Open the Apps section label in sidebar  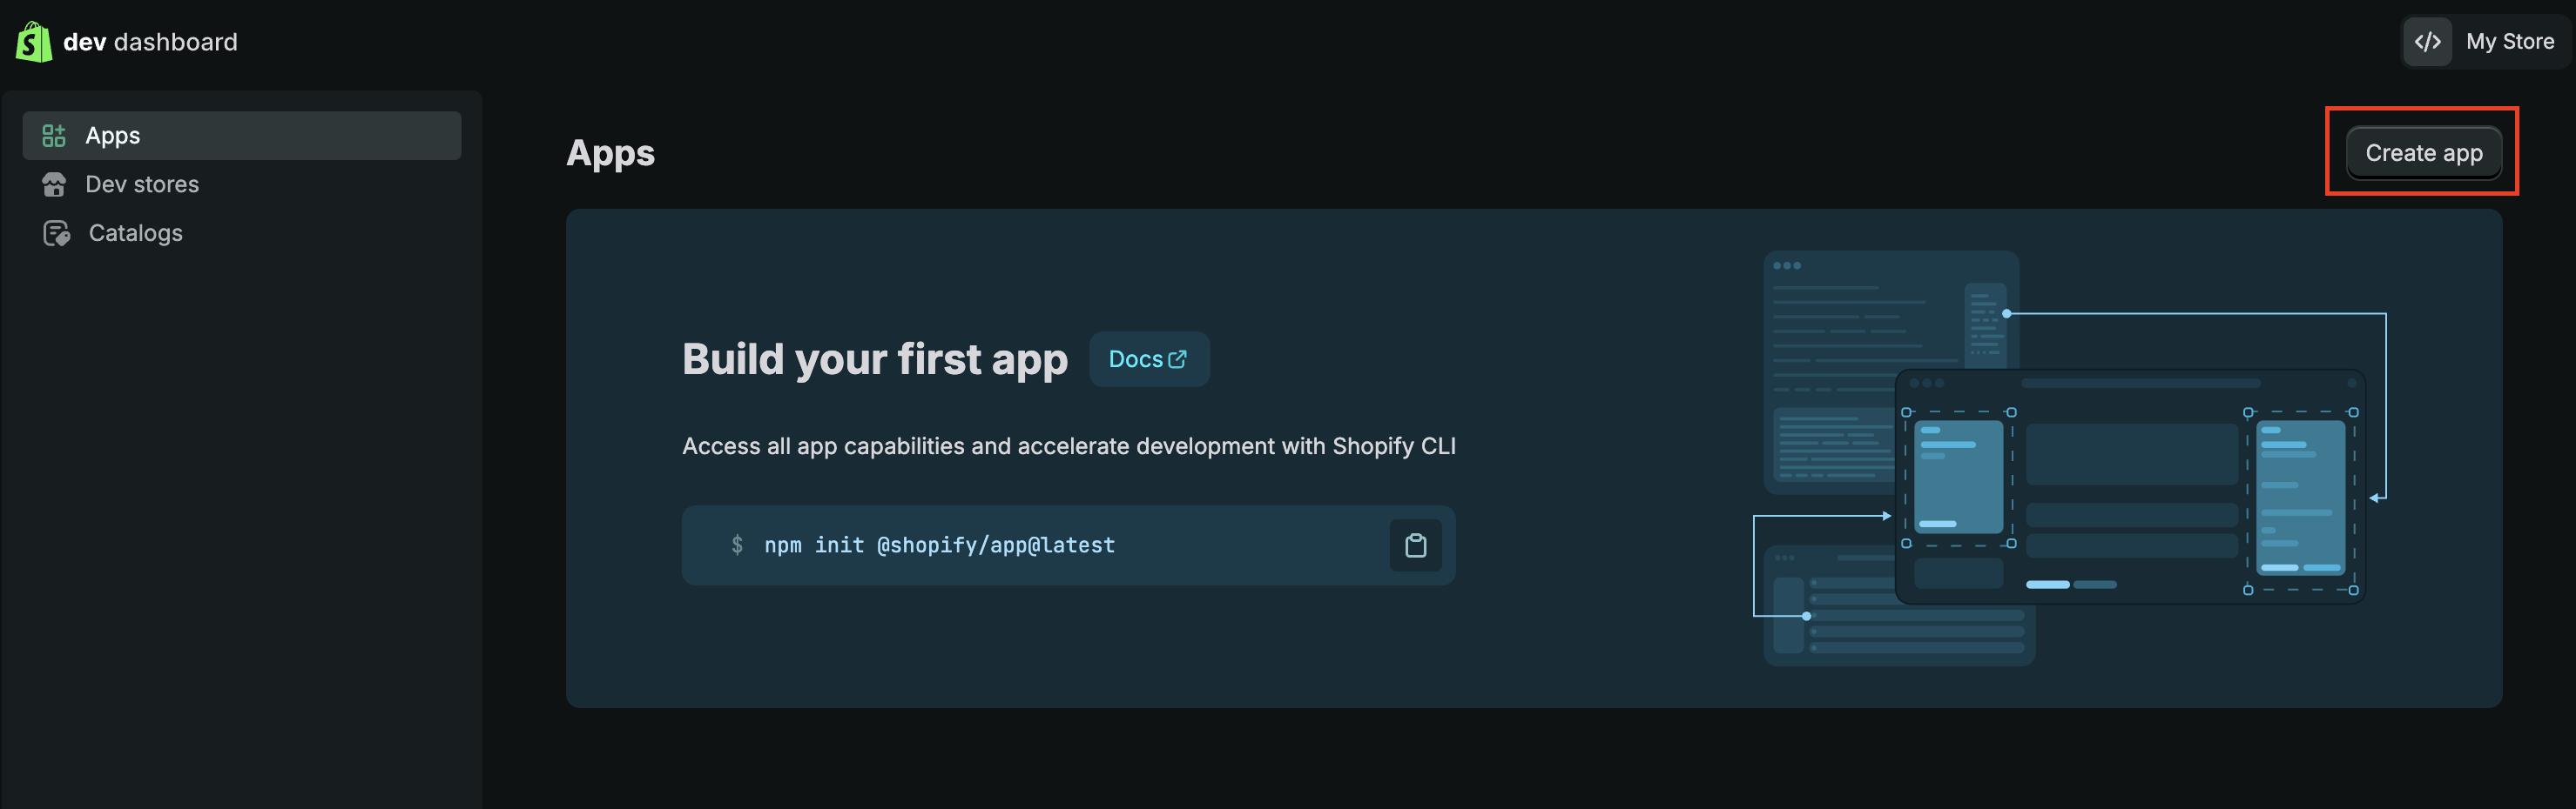(x=113, y=136)
